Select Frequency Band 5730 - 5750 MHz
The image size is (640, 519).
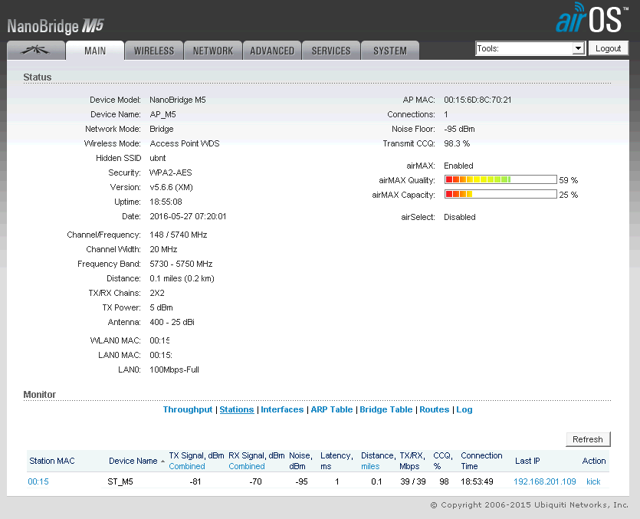click(x=181, y=264)
